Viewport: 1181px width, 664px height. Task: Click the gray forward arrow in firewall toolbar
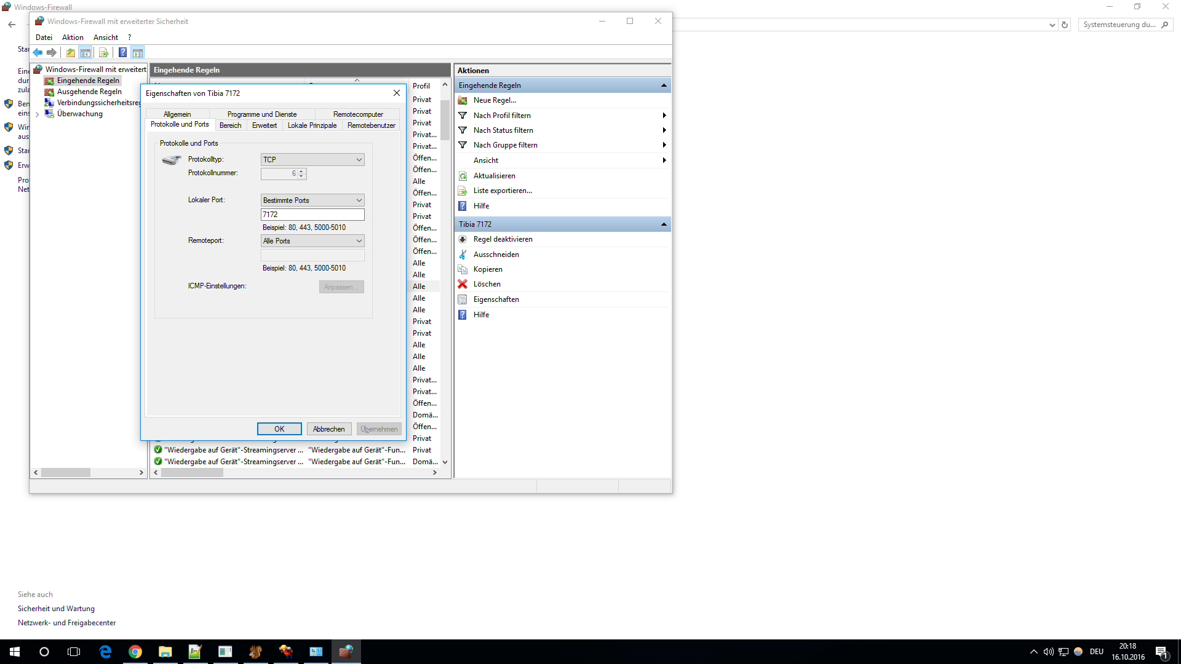(52, 53)
